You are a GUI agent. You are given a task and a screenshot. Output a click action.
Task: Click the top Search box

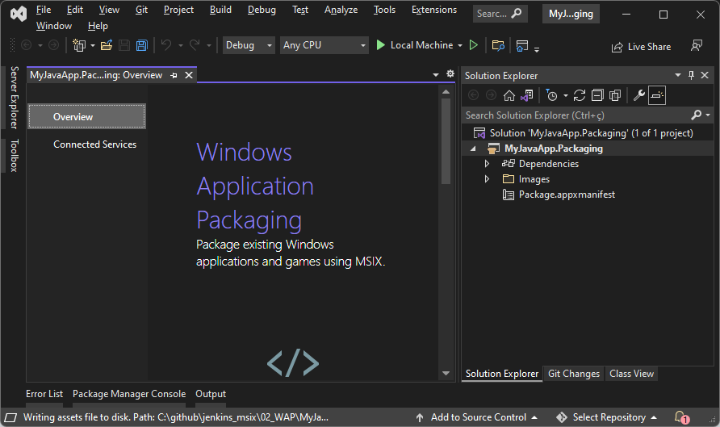click(500, 14)
